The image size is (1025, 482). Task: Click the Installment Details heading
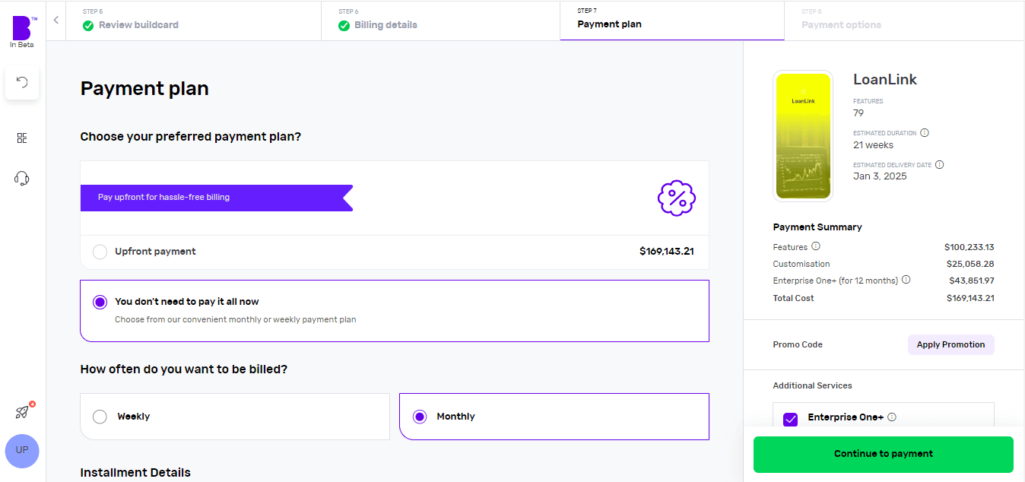(135, 473)
